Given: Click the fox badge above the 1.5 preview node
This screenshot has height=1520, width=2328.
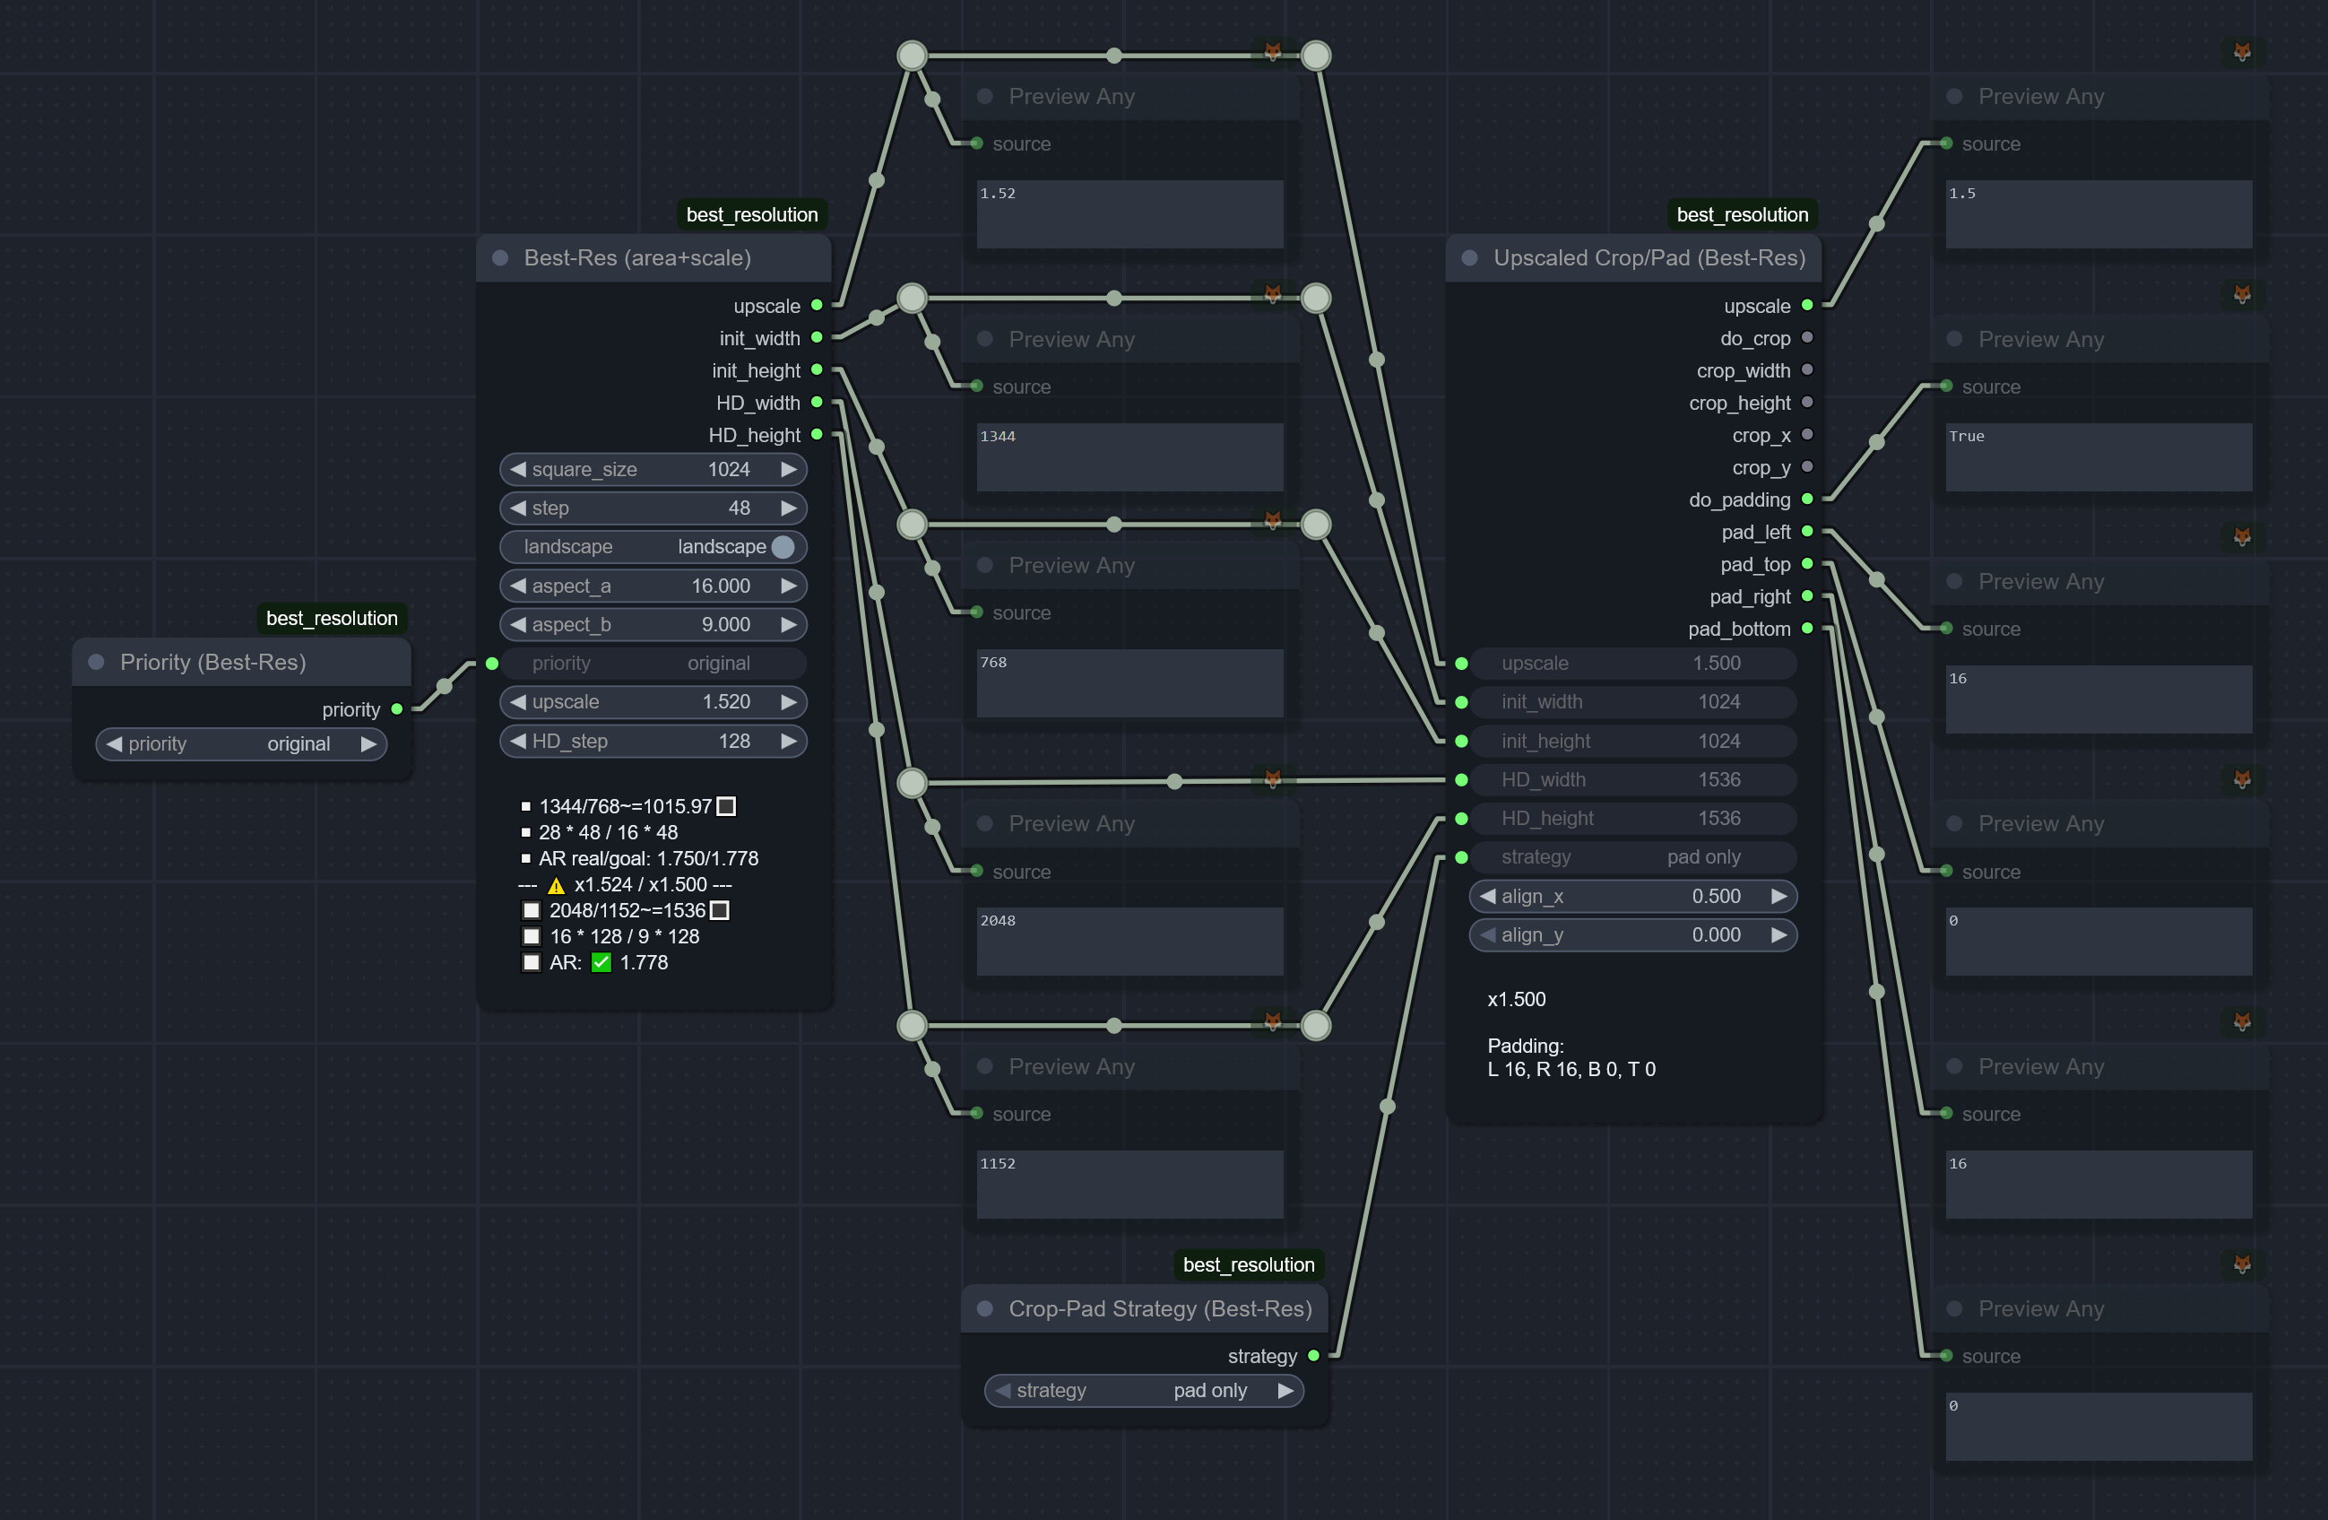Looking at the screenshot, I should pos(2242,52).
